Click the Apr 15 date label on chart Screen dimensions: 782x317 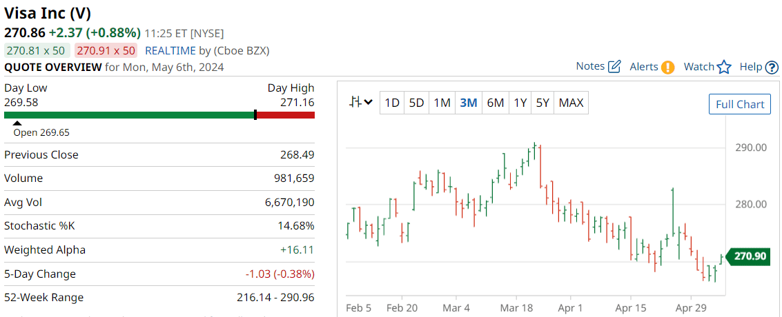(x=630, y=307)
